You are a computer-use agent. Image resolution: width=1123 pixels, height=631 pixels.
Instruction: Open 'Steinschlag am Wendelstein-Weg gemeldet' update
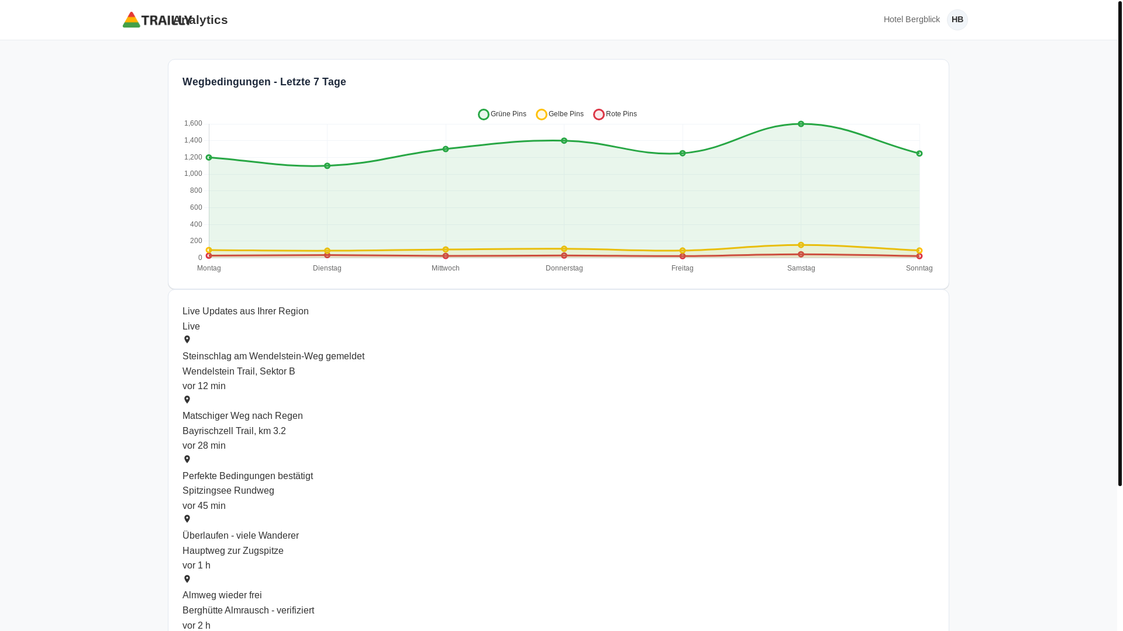click(x=273, y=356)
